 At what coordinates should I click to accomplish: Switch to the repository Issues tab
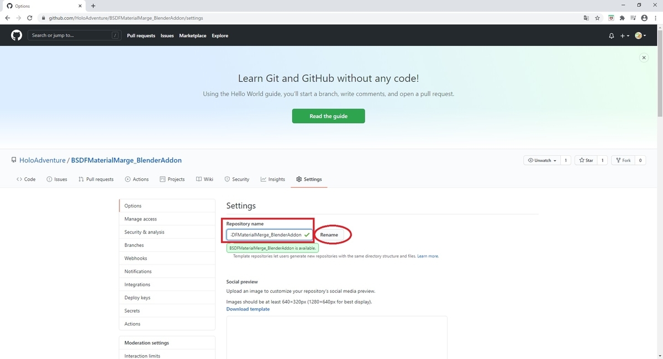coord(57,179)
